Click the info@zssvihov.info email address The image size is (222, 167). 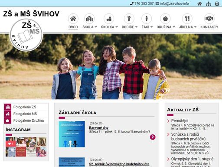pyautogui.click(x=174, y=3)
